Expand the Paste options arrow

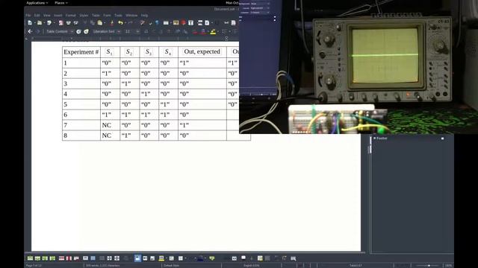105,23
